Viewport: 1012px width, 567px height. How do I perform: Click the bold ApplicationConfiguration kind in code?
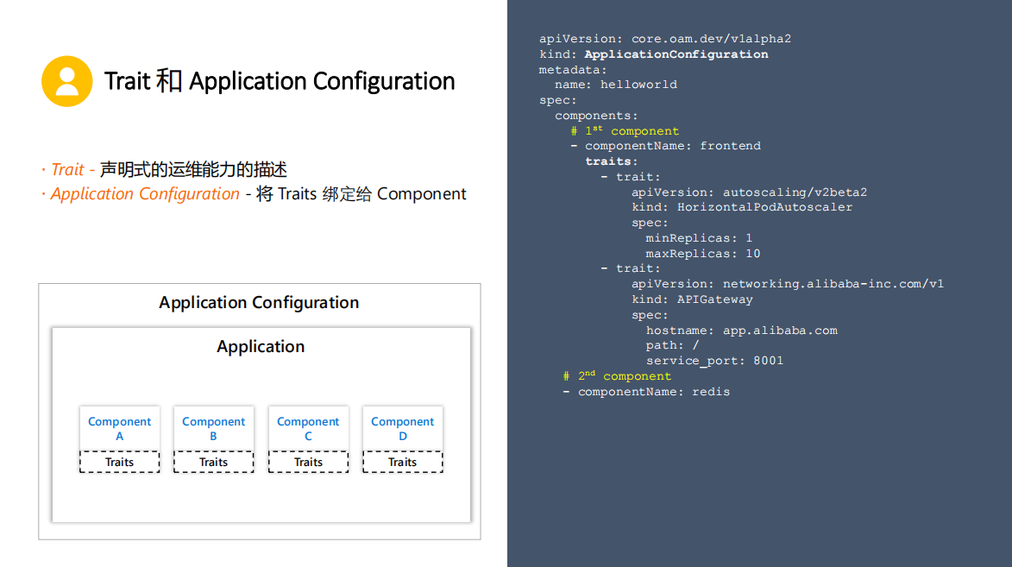[x=676, y=54]
